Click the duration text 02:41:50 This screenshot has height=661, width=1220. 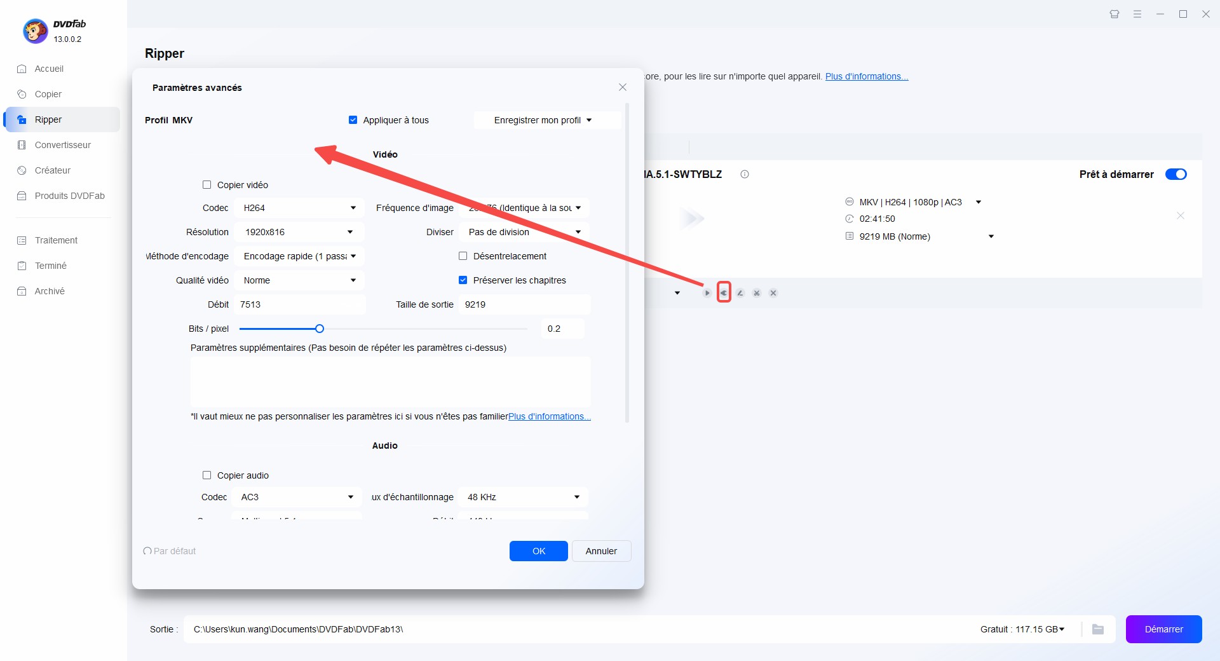point(877,219)
